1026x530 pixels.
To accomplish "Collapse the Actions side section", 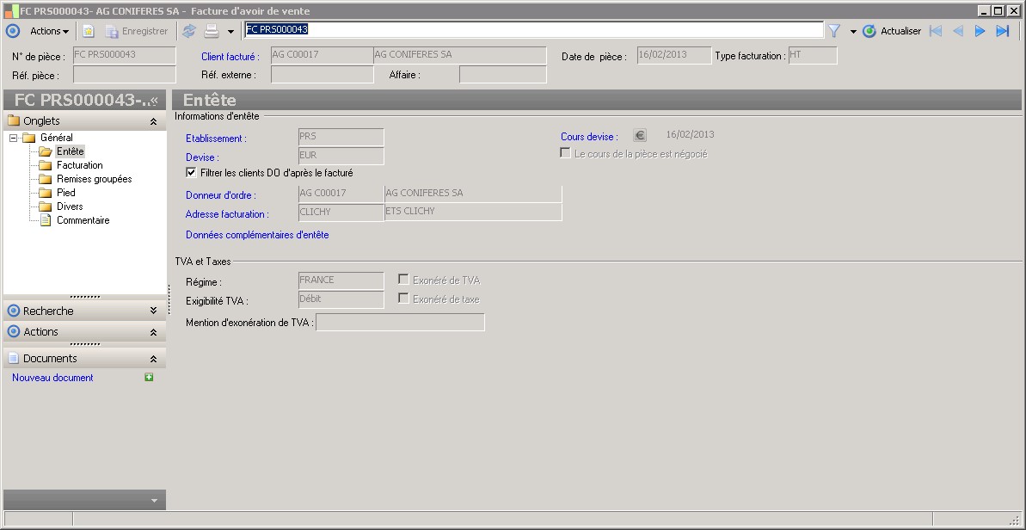I will (153, 332).
